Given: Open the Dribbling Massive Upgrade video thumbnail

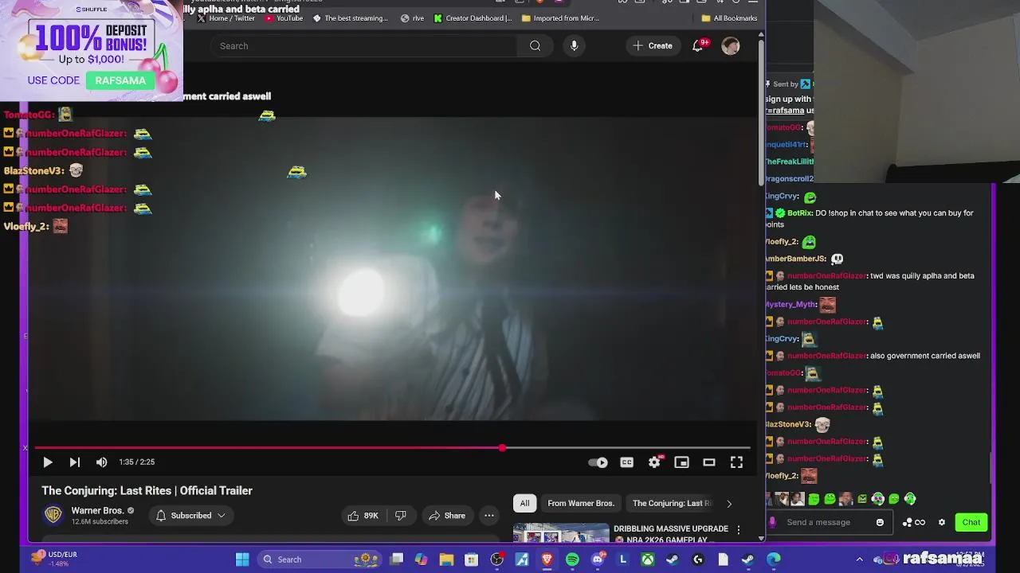Looking at the screenshot, I should coord(561,533).
